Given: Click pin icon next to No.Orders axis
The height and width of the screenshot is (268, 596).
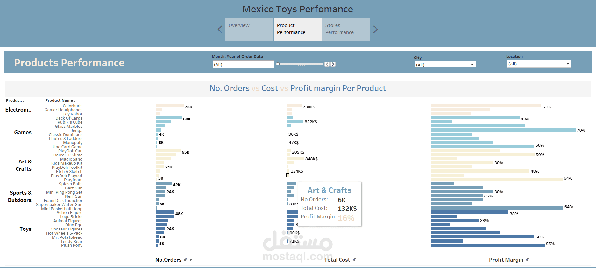Looking at the screenshot, I should [186, 260].
